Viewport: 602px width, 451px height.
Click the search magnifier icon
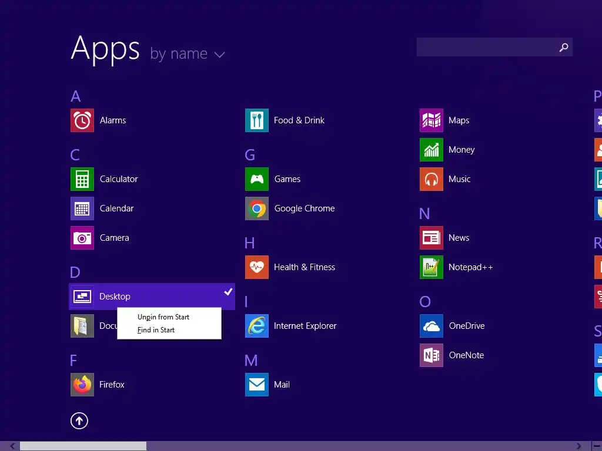(x=564, y=47)
